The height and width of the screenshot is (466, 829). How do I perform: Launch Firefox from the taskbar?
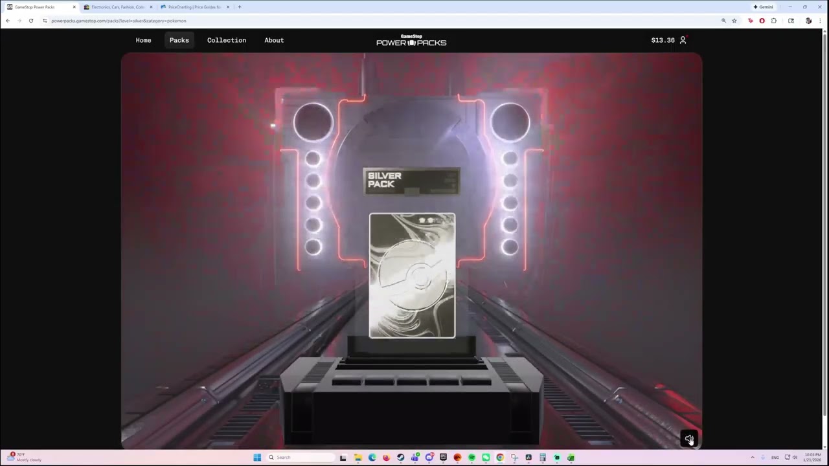pyautogui.click(x=386, y=458)
